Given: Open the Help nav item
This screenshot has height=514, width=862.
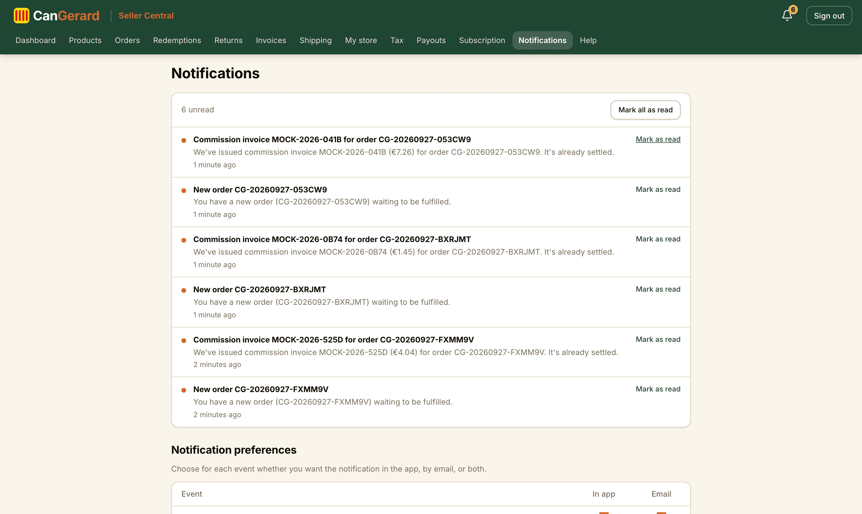Looking at the screenshot, I should pos(588,40).
